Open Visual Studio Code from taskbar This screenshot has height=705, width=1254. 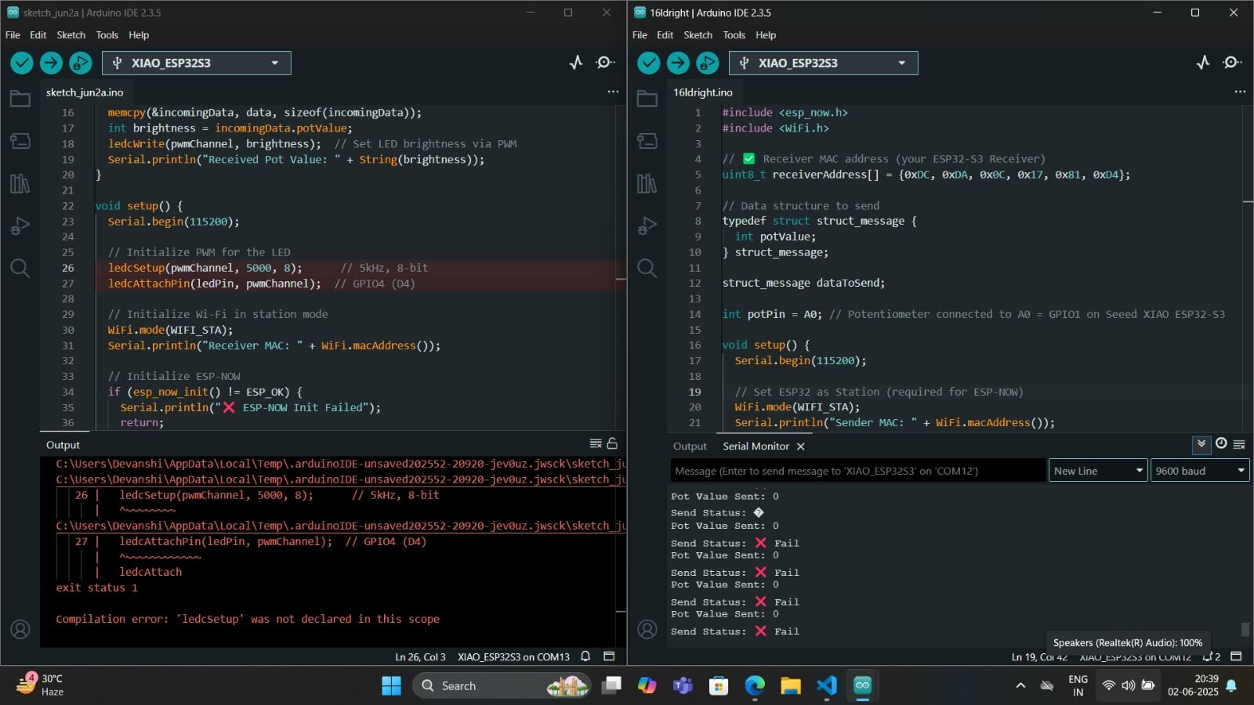click(x=827, y=685)
